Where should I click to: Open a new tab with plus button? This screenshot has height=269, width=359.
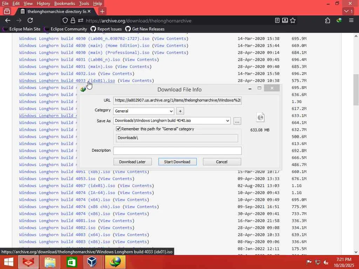pyautogui.click(x=102, y=11)
